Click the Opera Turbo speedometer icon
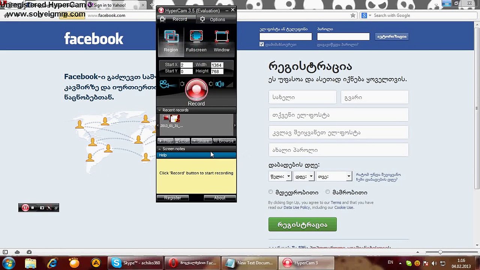480x270 pixels. (x=29, y=252)
